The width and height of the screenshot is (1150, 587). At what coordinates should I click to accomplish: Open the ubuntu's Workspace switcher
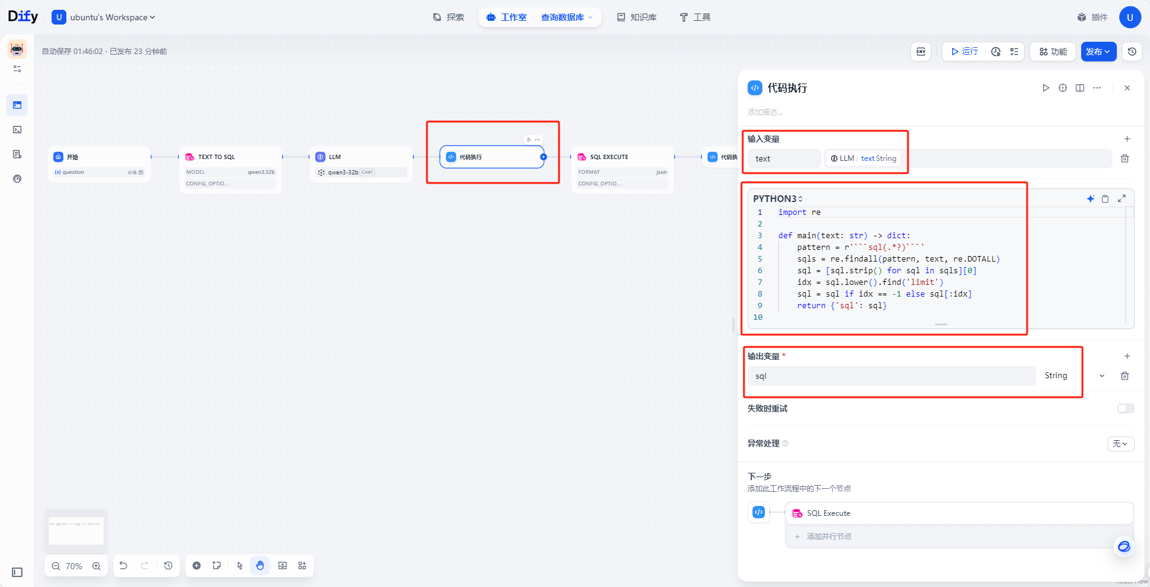tap(104, 17)
